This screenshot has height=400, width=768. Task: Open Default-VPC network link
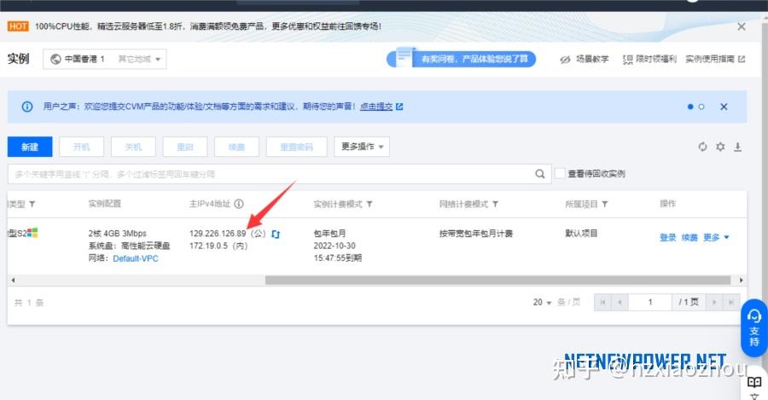pyautogui.click(x=136, y=258)
